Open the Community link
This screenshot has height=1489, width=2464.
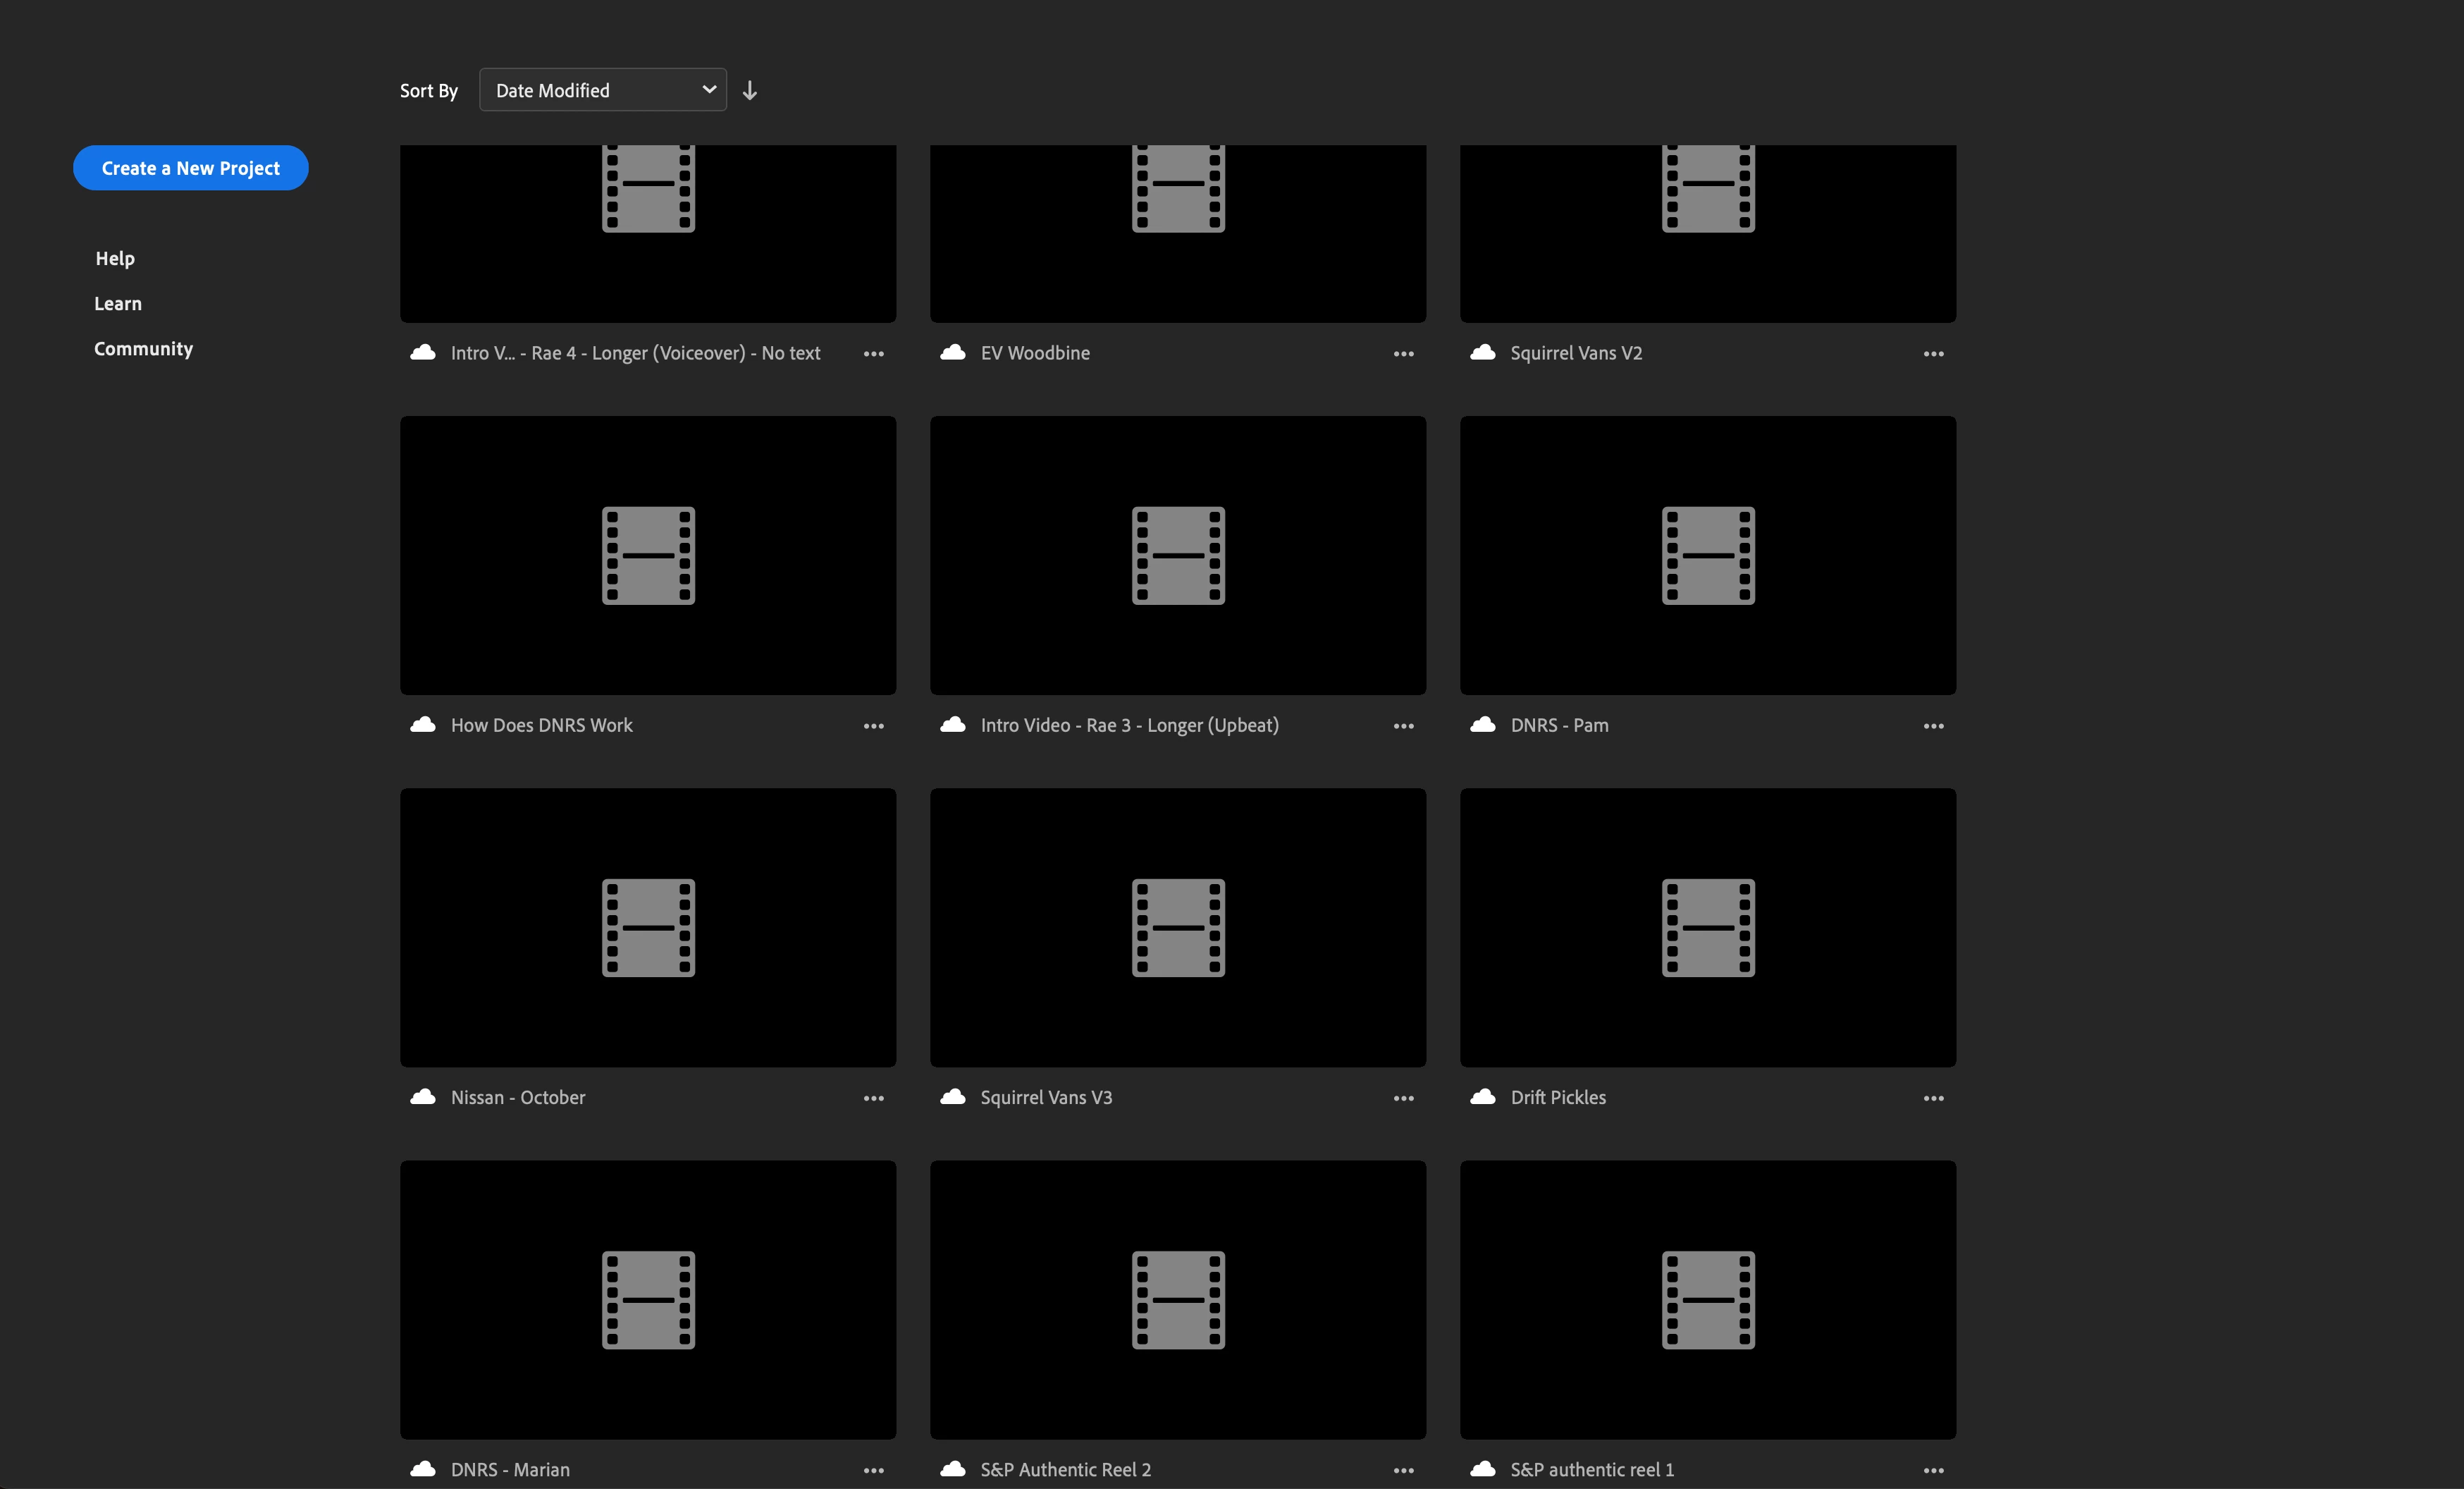click(143, 349)
